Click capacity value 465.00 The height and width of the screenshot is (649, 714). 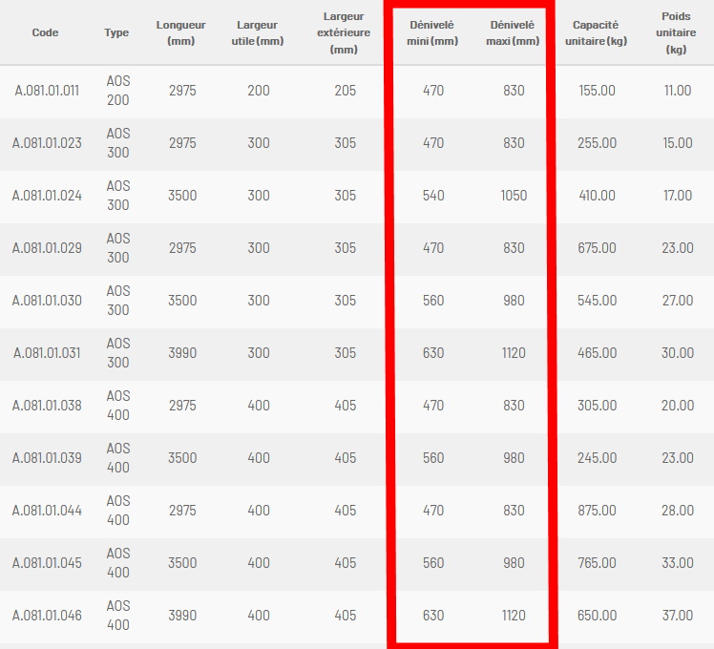click(597, 353)
